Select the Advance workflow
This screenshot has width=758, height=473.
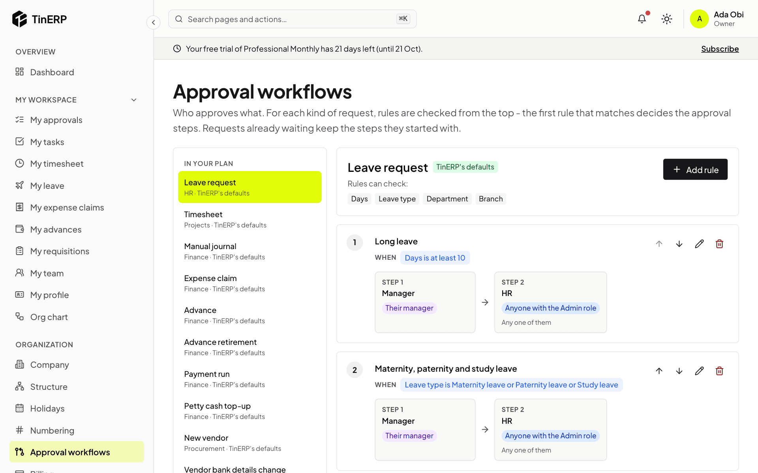coord(250,315)
